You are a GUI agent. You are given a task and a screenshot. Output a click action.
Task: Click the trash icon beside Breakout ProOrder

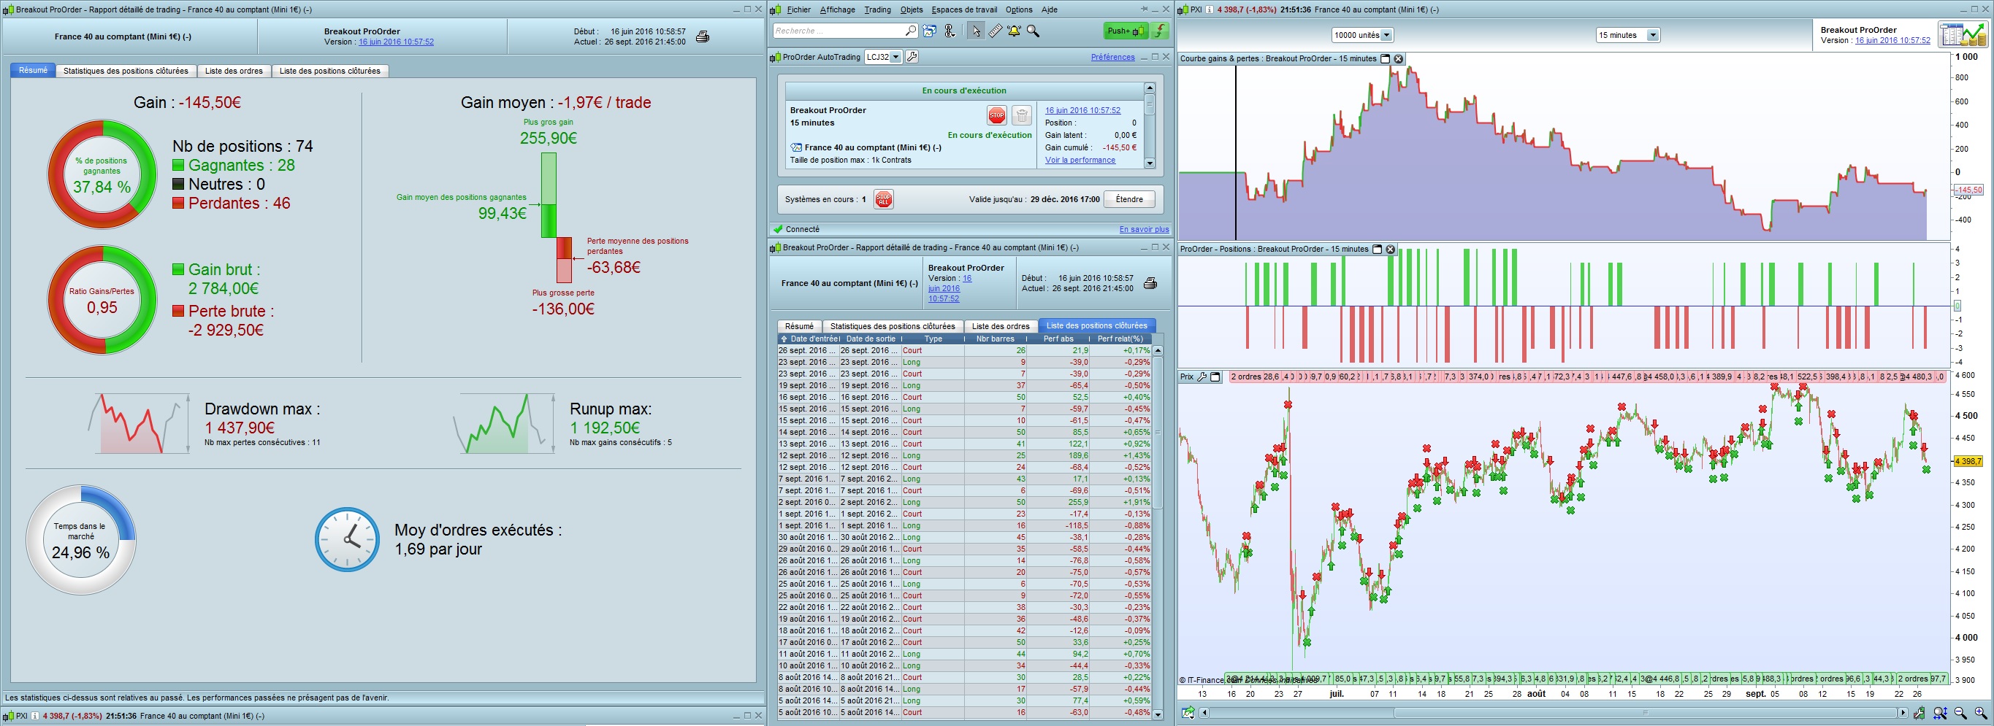(1022, 116)
